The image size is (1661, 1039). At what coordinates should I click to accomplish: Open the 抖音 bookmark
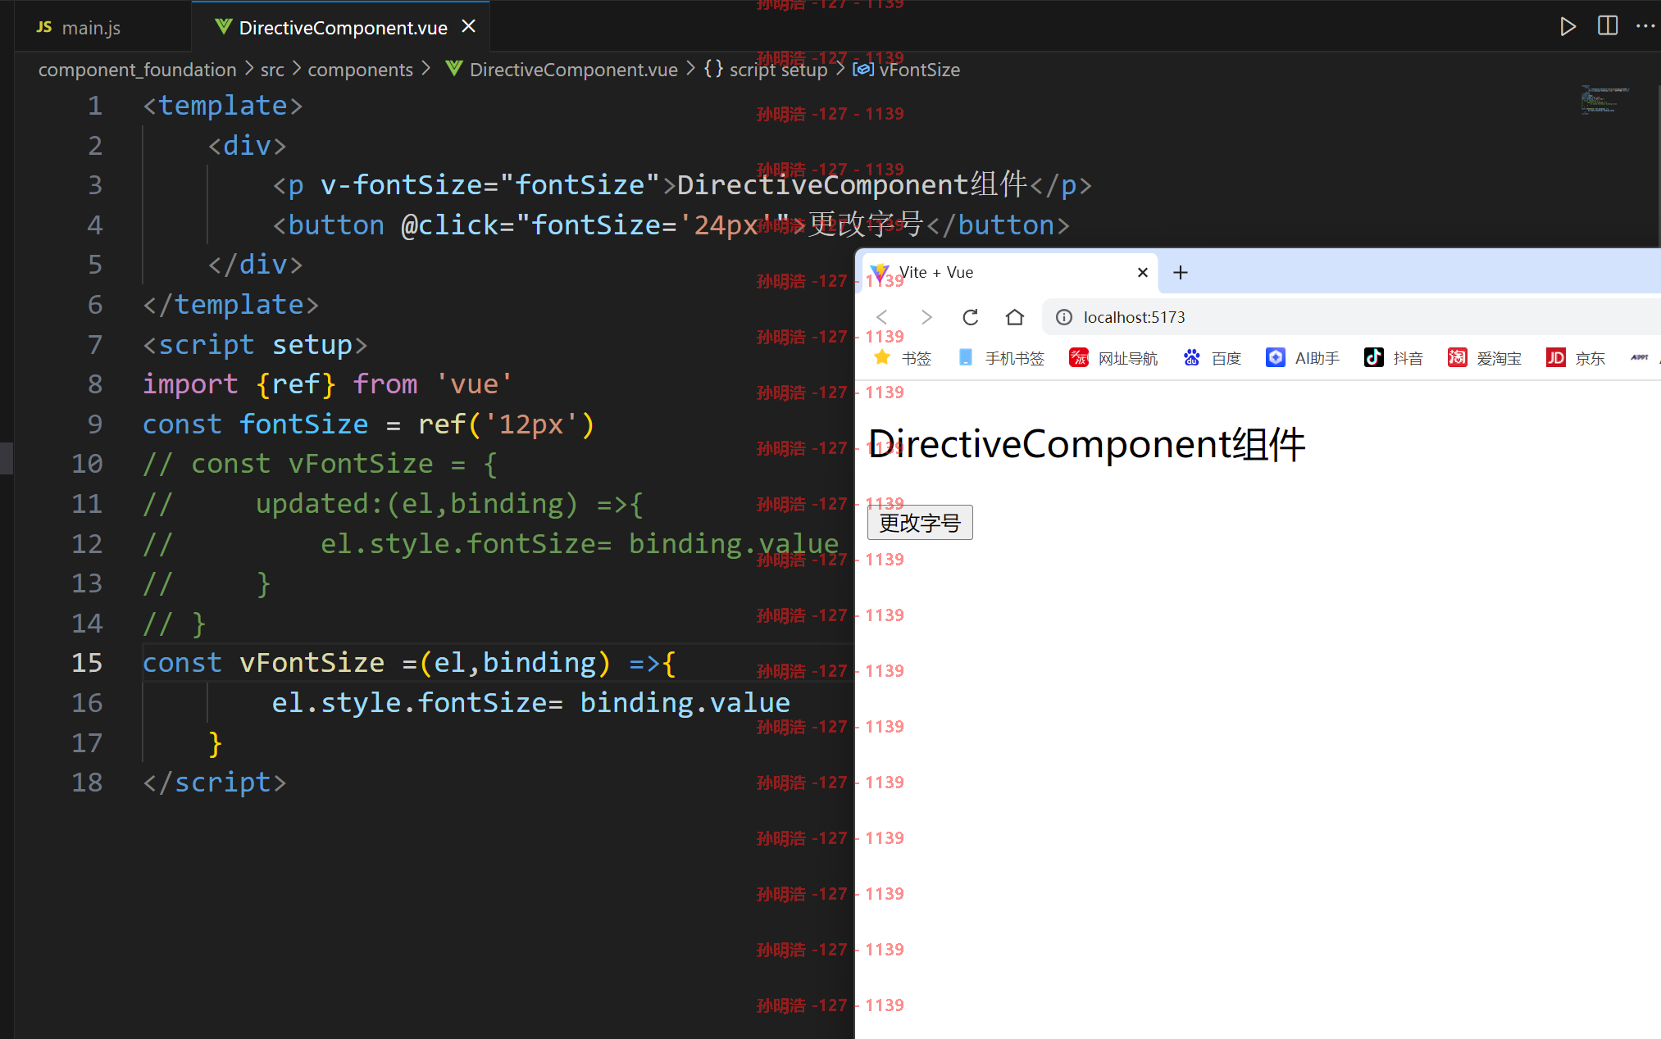click(x=1394, y=358)
